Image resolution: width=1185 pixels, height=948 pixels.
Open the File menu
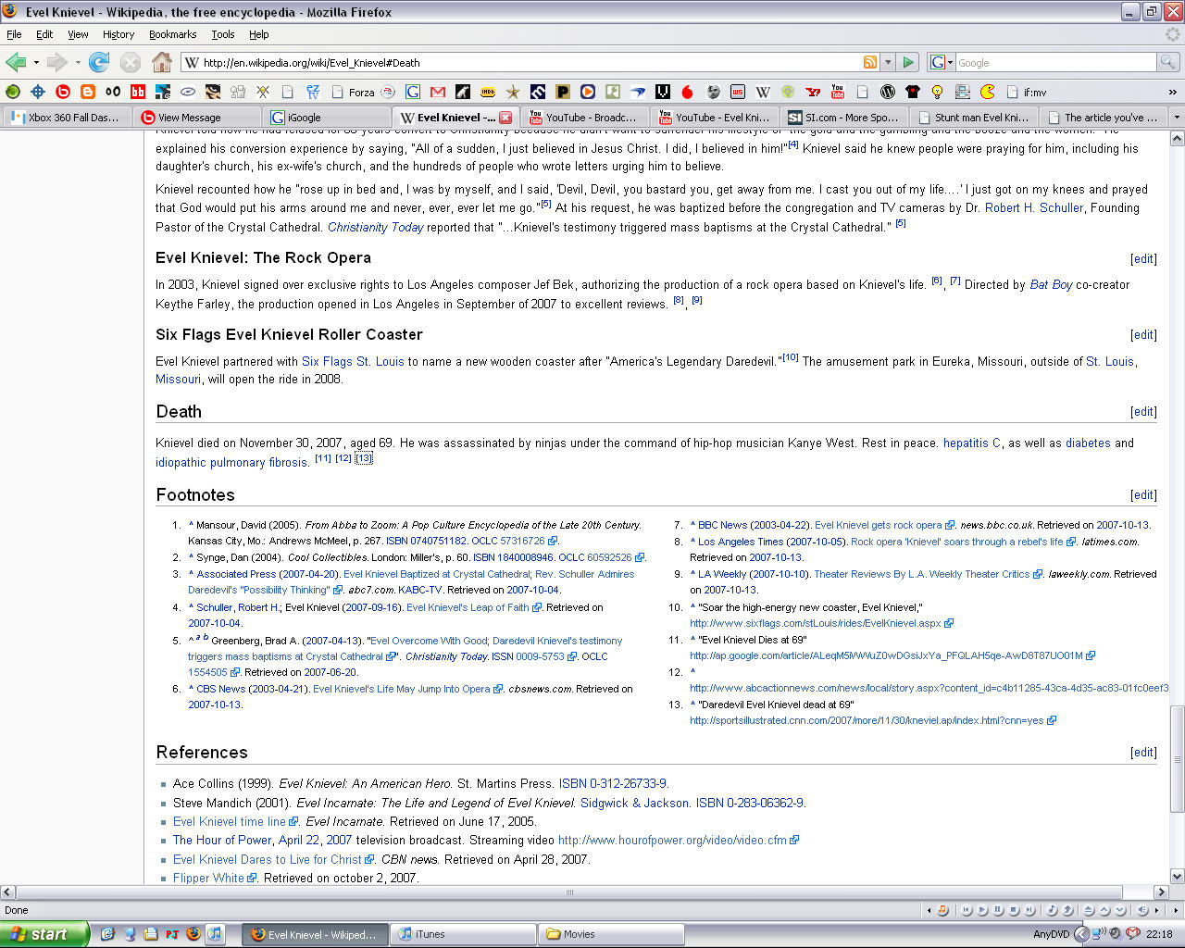(14, 34)
